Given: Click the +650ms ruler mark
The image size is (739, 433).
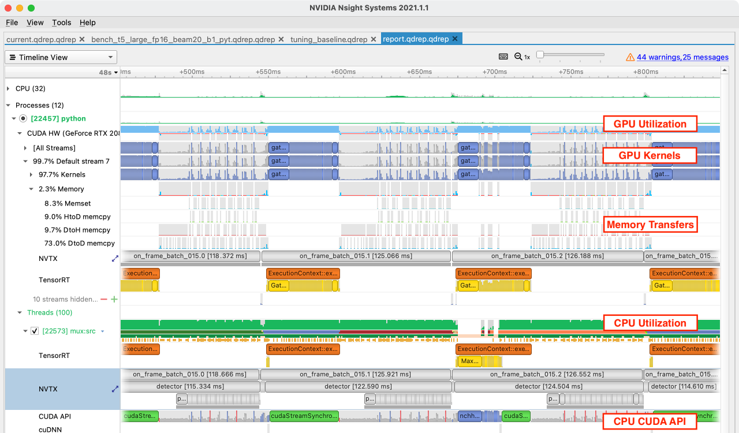Looking at the screenshot, I should pyautogui.click(x=419, y=72).
